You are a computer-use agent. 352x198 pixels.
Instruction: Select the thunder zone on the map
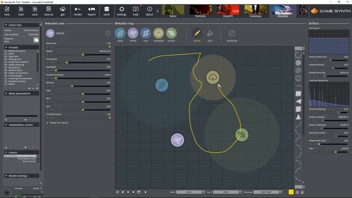(213, 78)
